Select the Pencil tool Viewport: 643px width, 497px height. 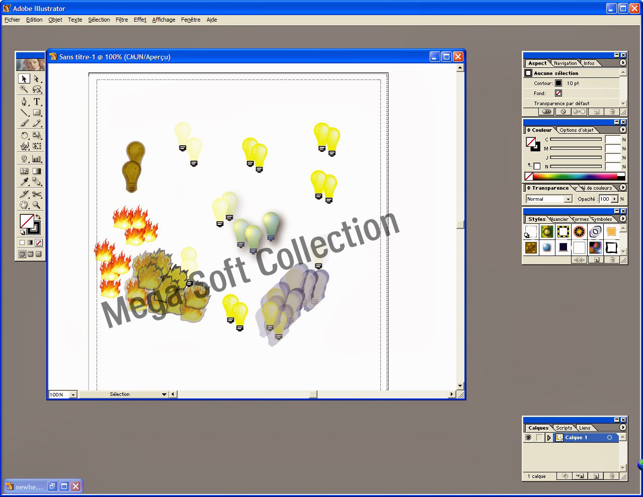37,123
